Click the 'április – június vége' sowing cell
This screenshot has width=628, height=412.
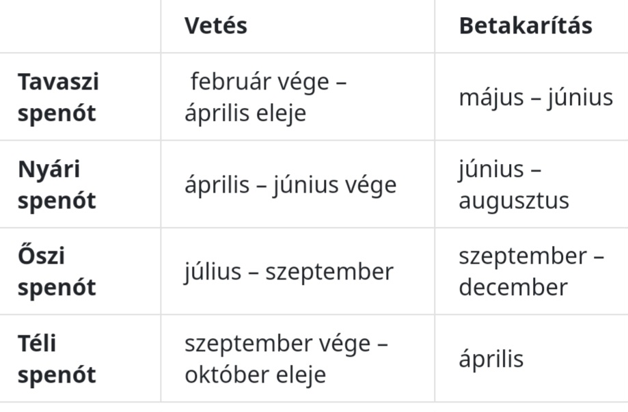coord(290,185)
